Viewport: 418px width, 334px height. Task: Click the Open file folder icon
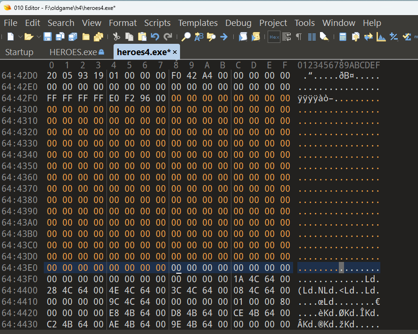click(x=29, y=37)
